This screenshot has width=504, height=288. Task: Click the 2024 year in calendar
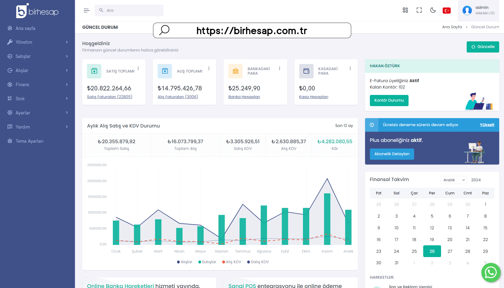pos(476,180)
